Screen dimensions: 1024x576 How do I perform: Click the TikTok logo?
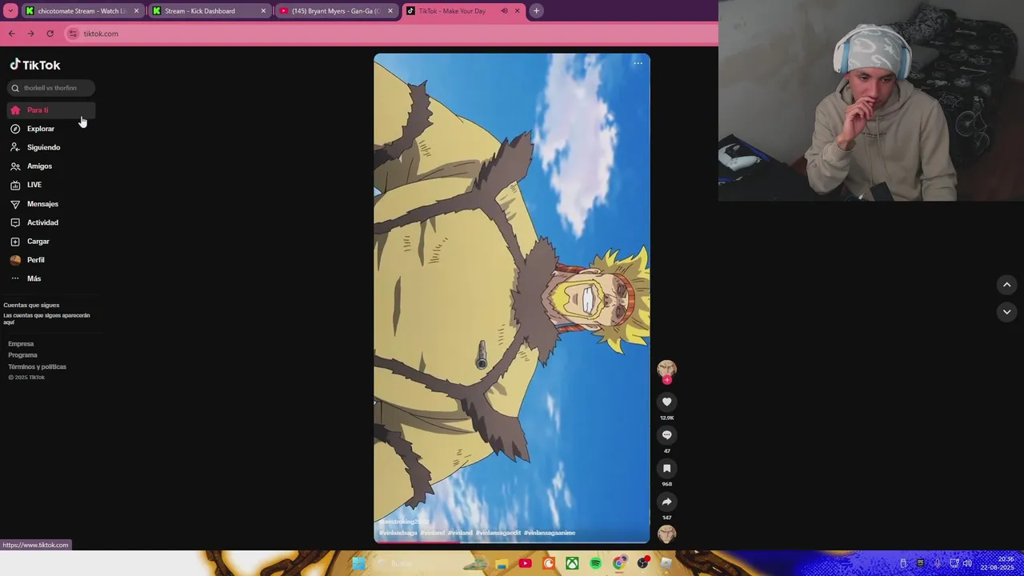[34, 65]
